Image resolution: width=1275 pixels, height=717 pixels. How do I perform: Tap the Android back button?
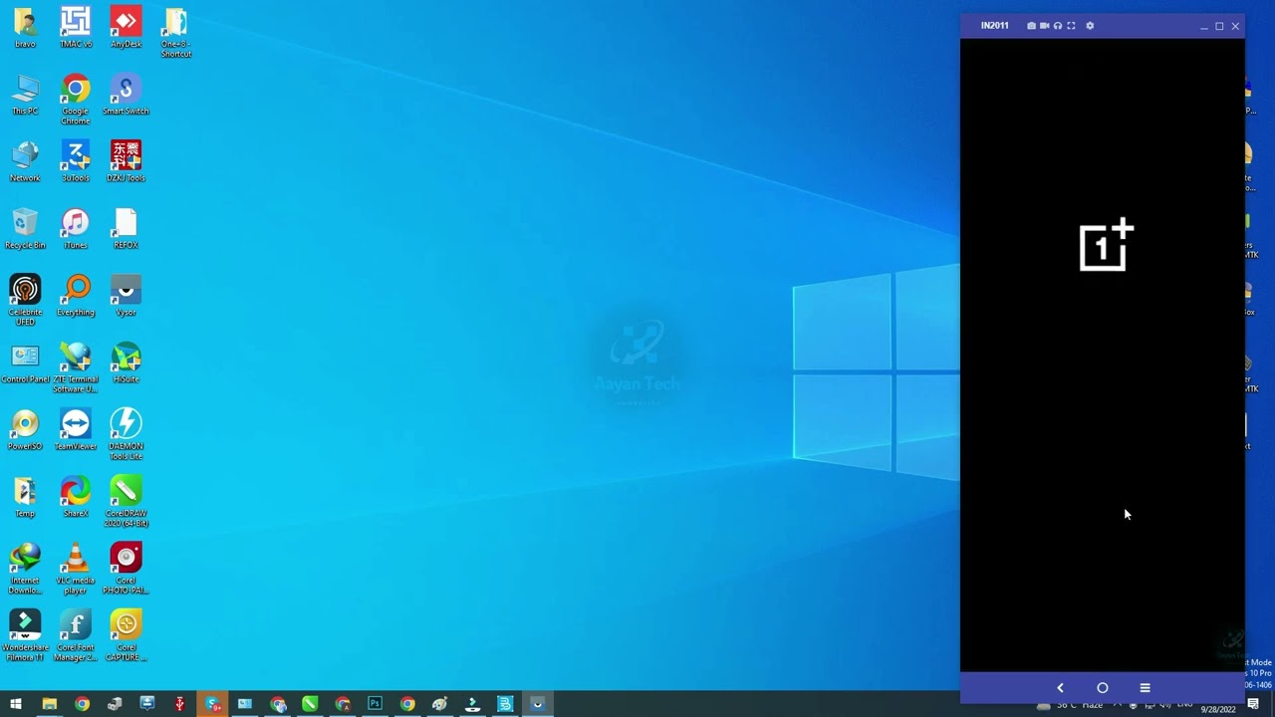point(1060,688)
